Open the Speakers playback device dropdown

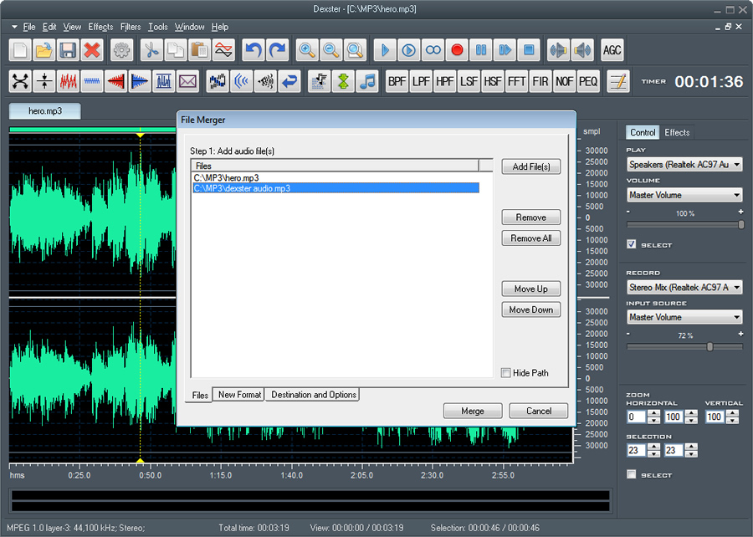(684, 164)
